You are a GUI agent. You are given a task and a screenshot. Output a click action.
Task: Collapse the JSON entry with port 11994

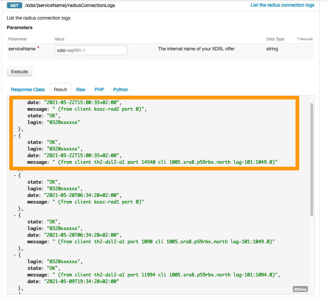15,255
